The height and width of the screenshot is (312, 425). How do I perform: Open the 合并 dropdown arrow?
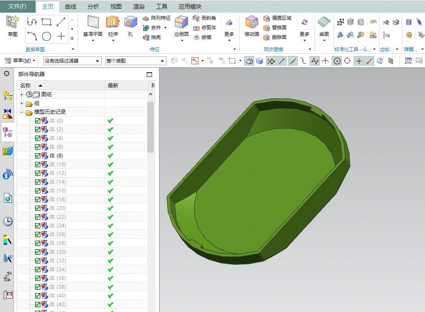(165, 28)
